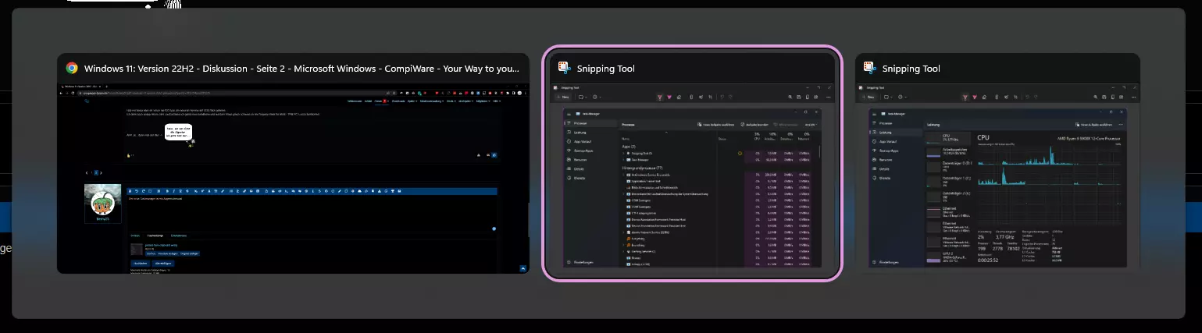This screenshot has height=333, width=1202.
Task: Click the 'Snipping Tool' title of the highlighted window
Action: tap(606, 69)
